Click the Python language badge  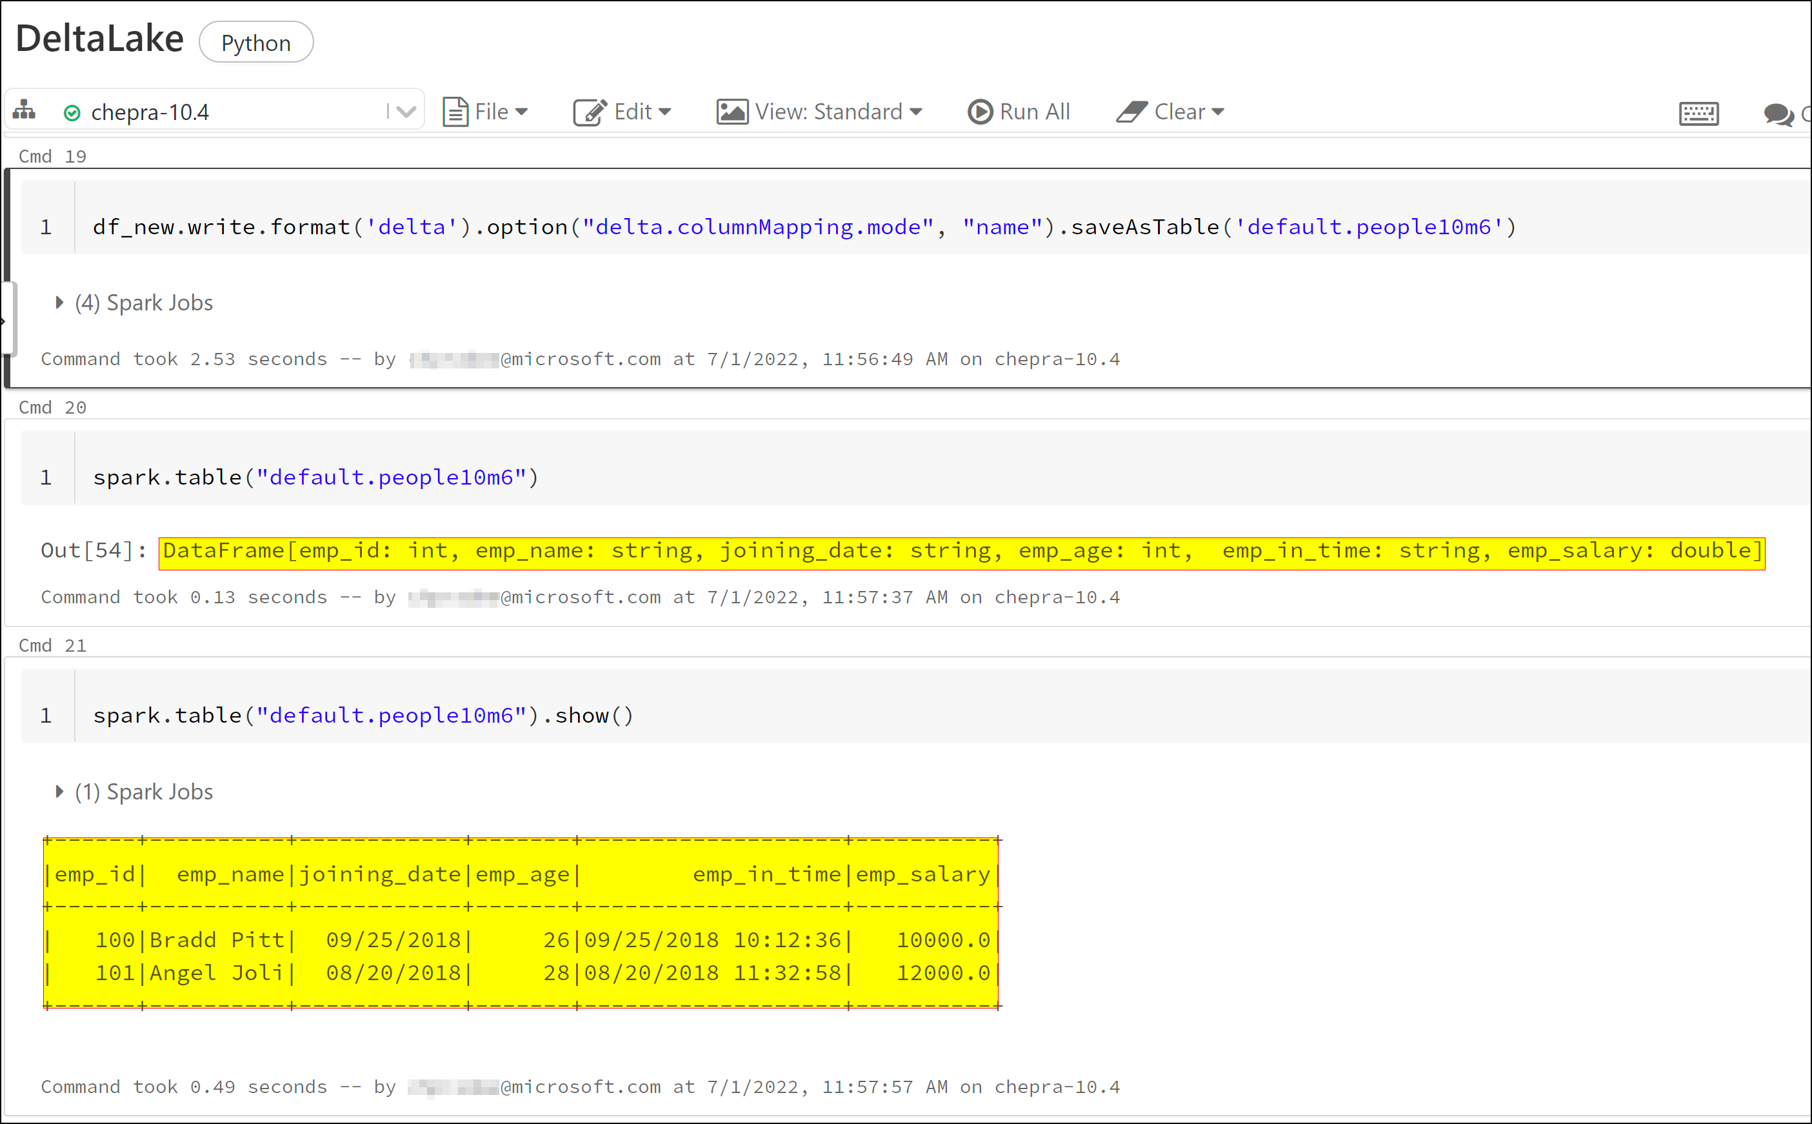click(255, 43)
